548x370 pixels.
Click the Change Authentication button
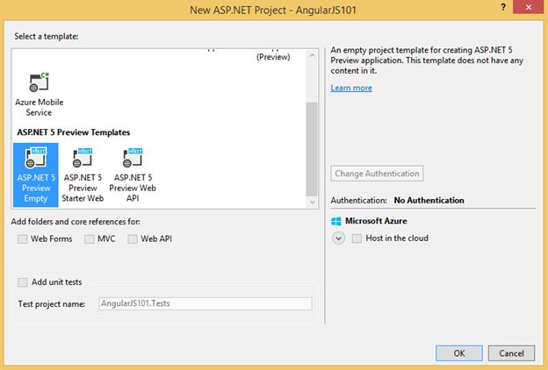tap(377, 174)
